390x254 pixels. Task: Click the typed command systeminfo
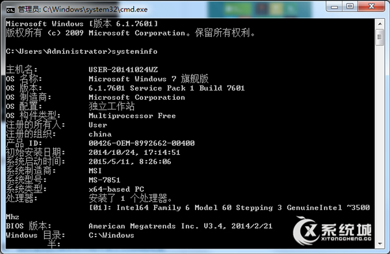click(x=135, y=52)
